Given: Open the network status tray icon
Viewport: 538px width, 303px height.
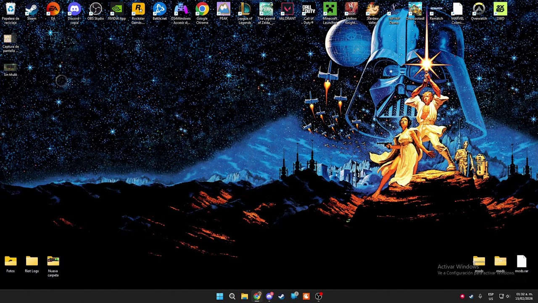Looking at the screenshot, I should (501, 296).
